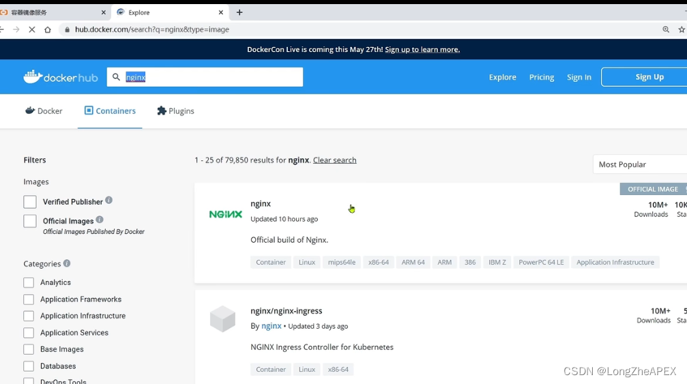
Task: Check Application Infrastructure category checkbox
Action: coord(29,316)
